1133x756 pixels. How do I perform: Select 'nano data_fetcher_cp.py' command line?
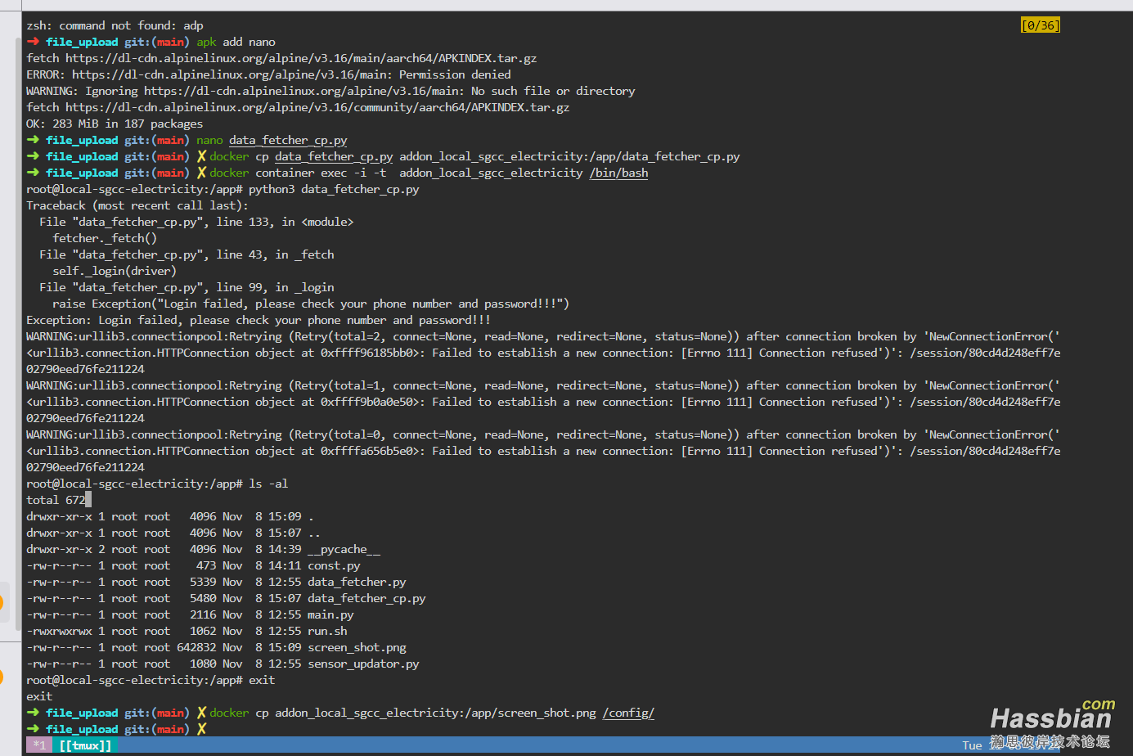click(x=272, y=140)
